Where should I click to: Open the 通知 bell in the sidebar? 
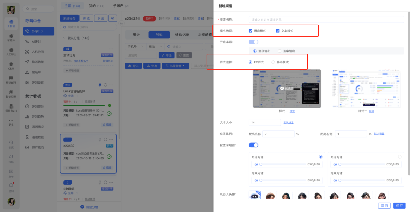tap(11, 186)
